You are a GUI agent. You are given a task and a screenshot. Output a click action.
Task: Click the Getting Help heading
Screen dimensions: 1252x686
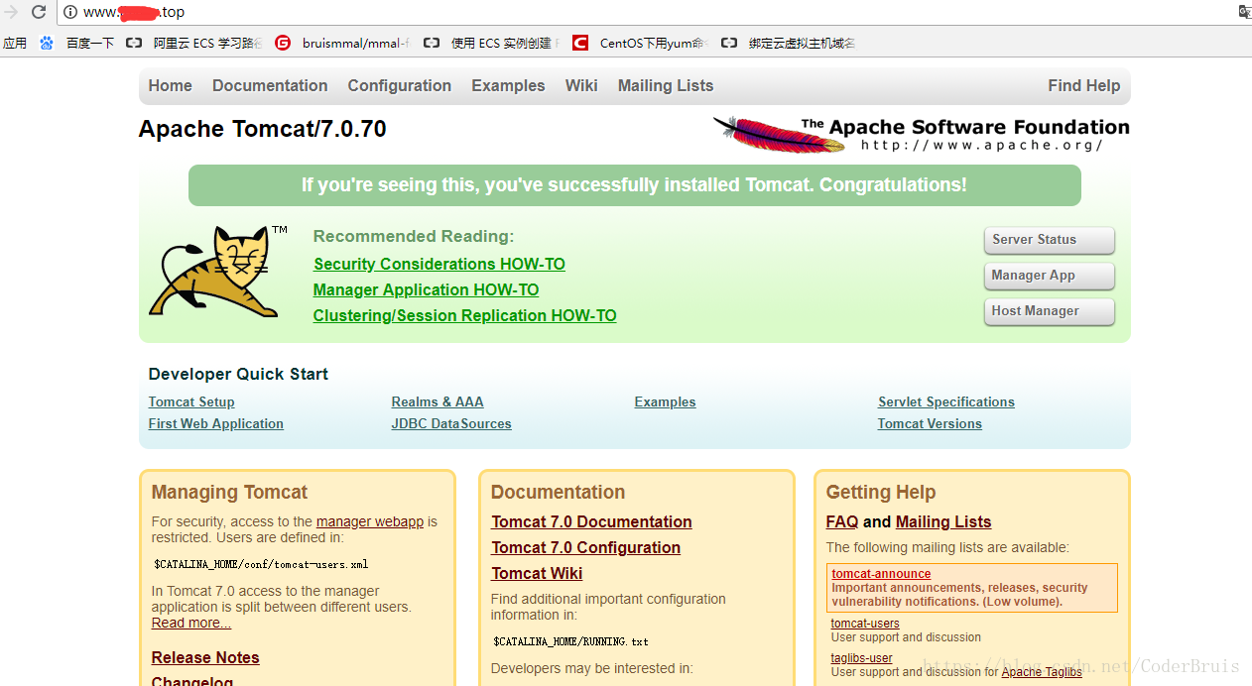[881, 492]
